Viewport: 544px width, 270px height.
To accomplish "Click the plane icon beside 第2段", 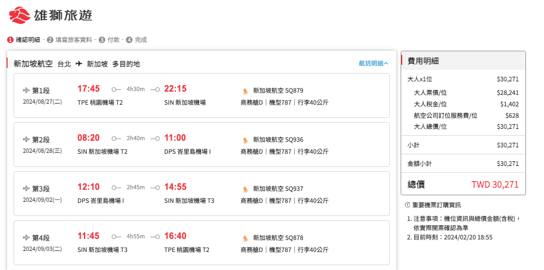I will (x=26, y=140).
